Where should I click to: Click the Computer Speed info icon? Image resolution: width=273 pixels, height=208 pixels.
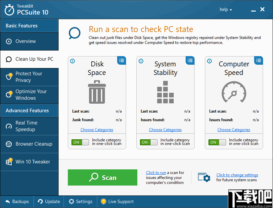pos(209,61)
